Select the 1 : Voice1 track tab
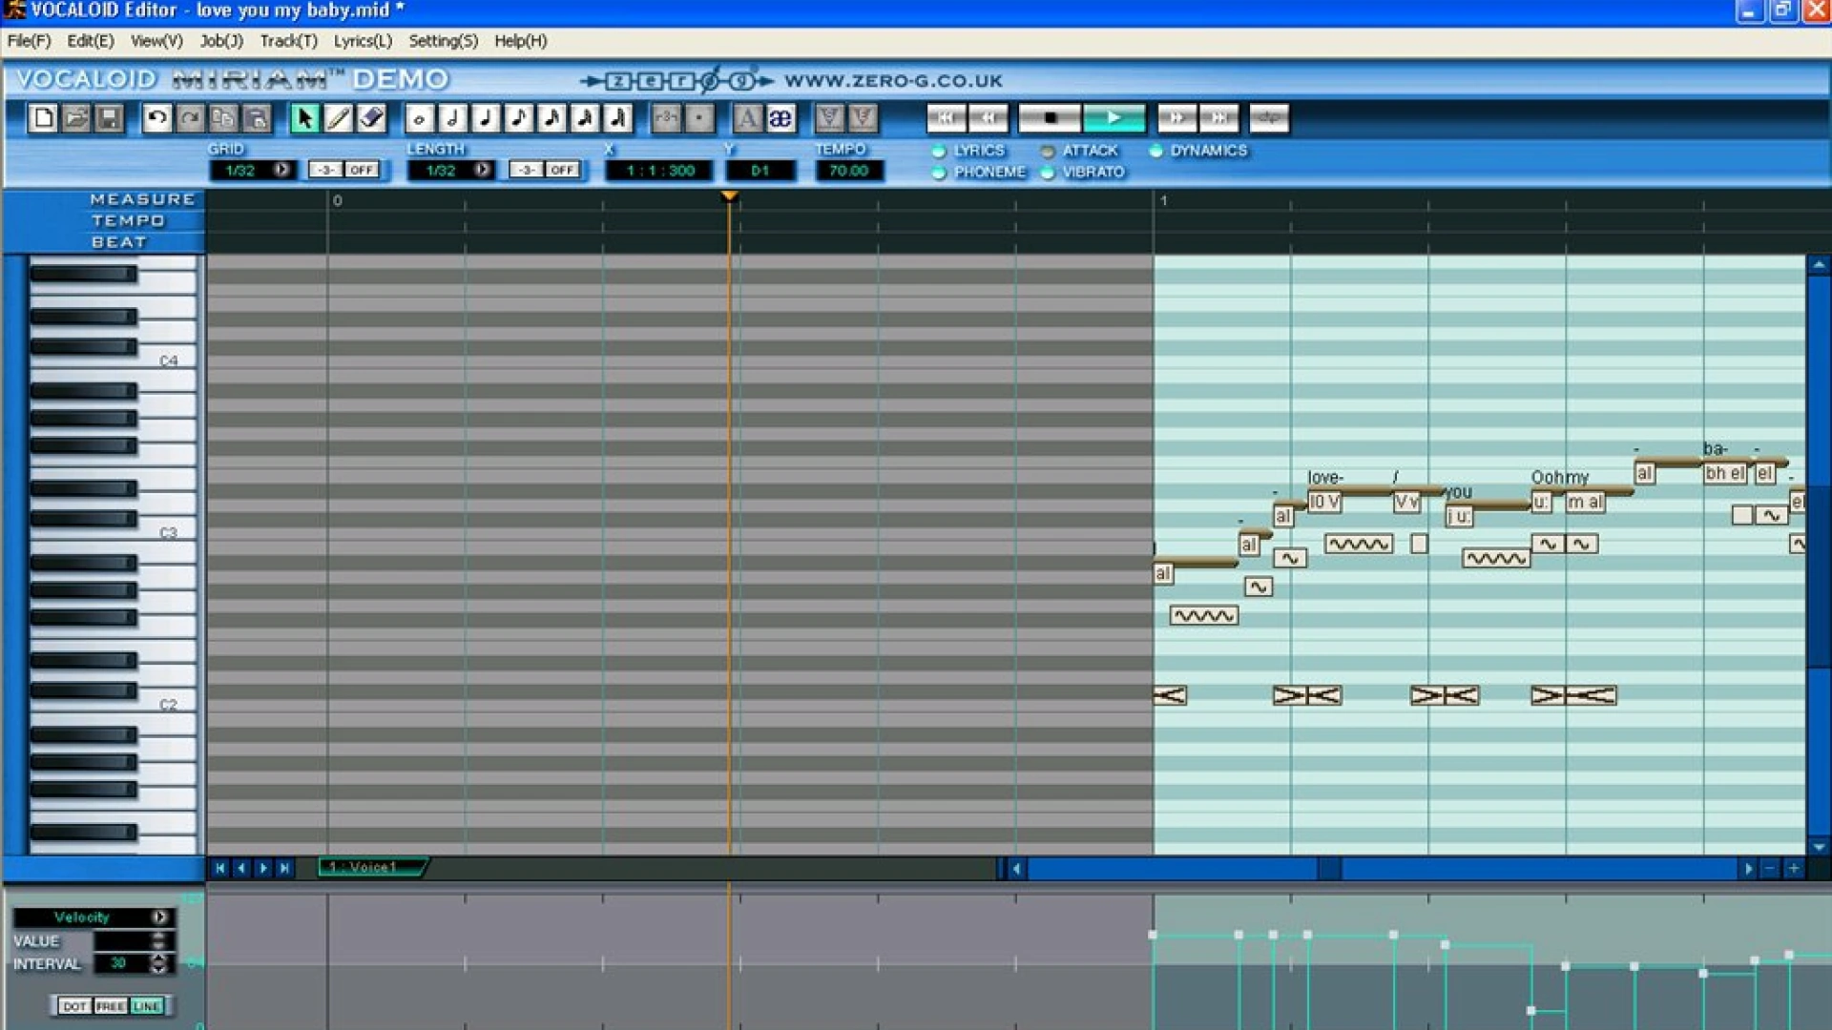Viewport: 1832px width, 1030px height. pyautogui.click(x=372, y=867)
